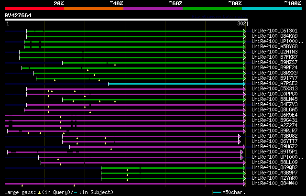Select the UniRef100_B8LL09 hit label

(274, 163)
